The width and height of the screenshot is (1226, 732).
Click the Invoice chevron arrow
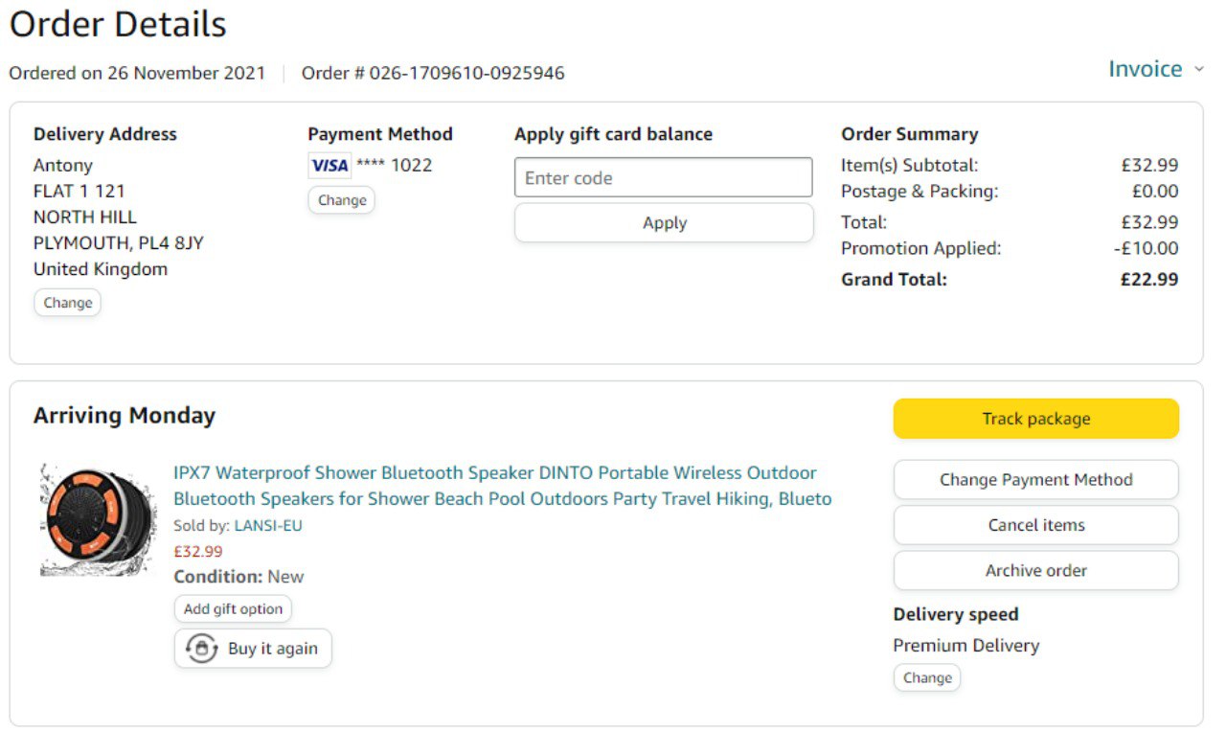[1199, 70]
